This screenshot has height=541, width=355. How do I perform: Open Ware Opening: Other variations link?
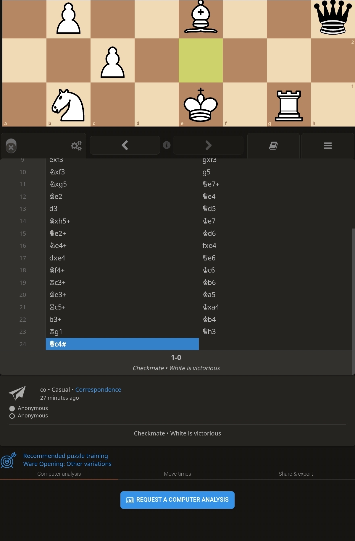67,464
